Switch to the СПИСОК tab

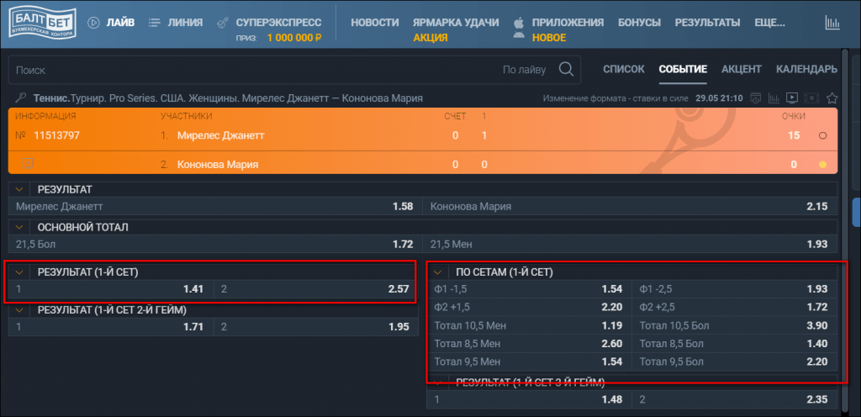(623, 70)
